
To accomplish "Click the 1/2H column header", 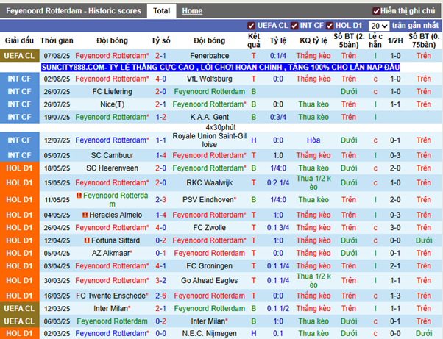I will pos(395,40).
